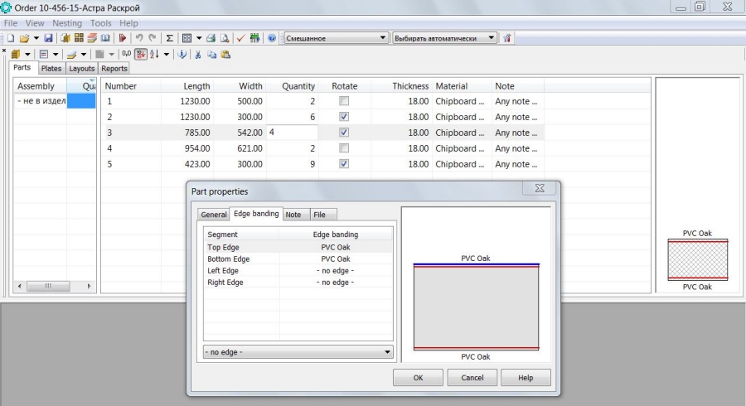Click the Redo arrow icon

click(x=153, y=38)
